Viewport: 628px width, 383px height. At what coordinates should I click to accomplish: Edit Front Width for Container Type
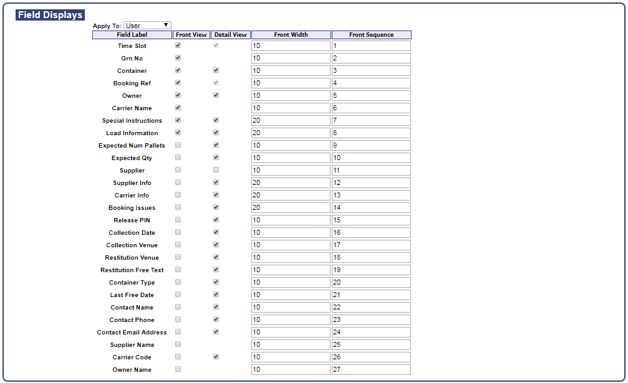tap(291, 282)
